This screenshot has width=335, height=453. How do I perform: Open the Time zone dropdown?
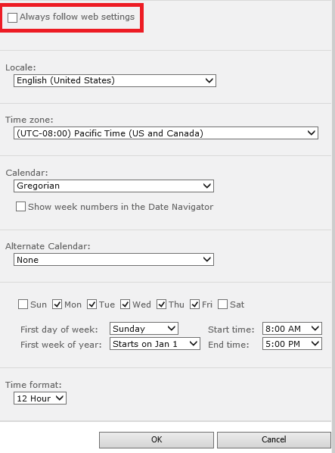166,133
